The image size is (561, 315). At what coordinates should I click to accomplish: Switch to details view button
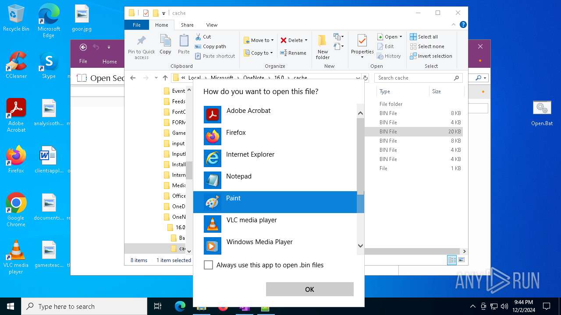(x=452, y=260)
